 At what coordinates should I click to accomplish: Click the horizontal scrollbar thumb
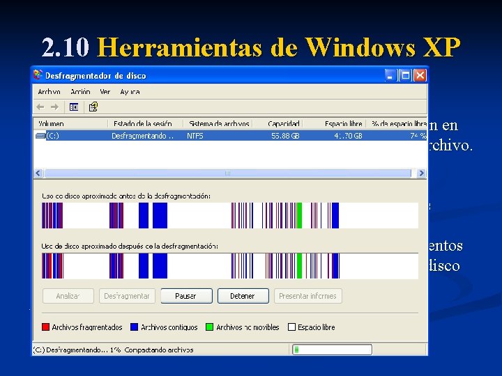(x=227, y=173)
